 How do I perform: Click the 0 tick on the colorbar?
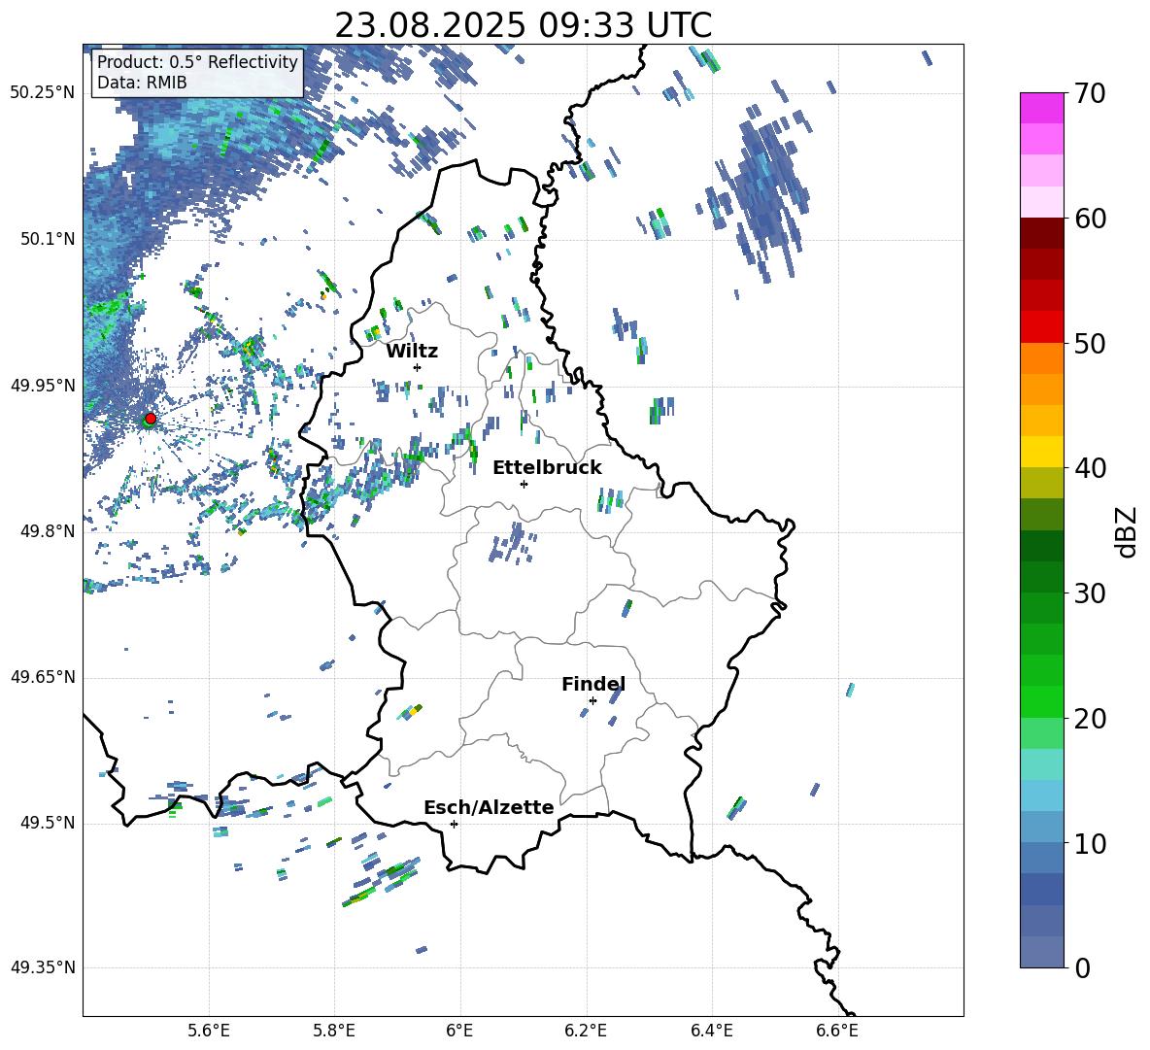1083,967
